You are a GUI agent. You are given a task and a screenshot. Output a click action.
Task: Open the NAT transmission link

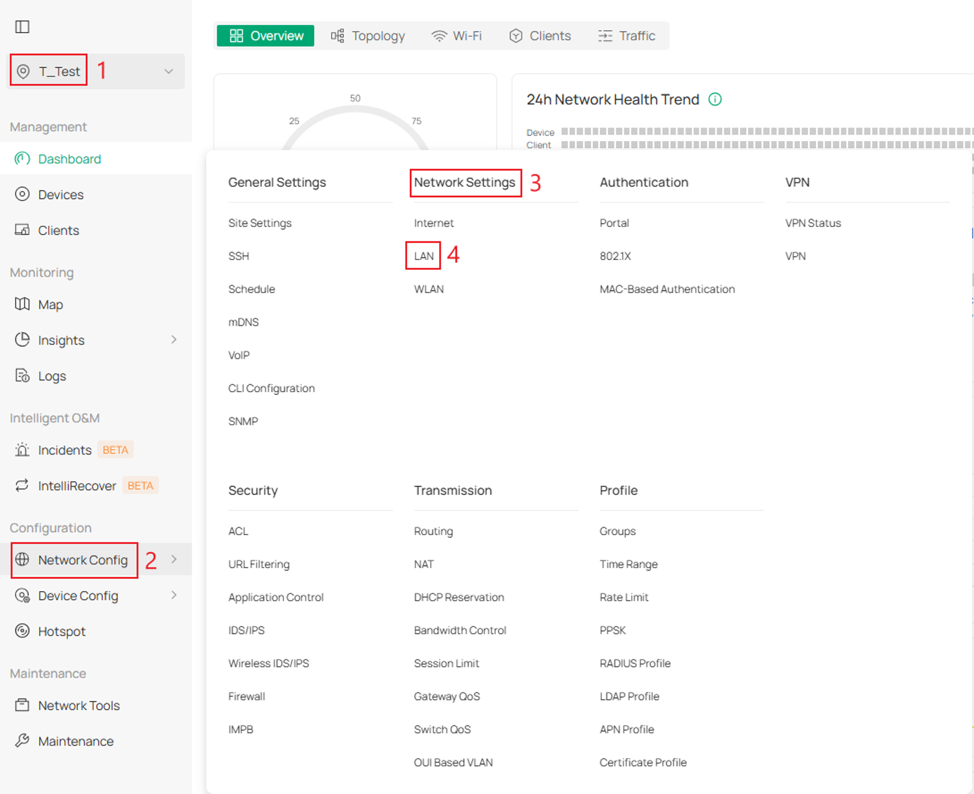pos(424,564)
